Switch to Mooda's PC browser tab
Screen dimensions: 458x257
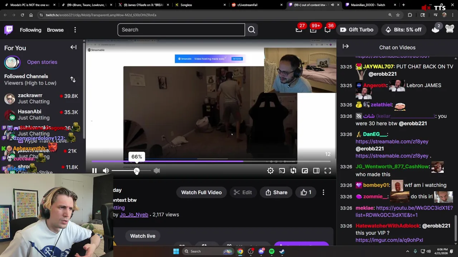[x=29, y=5]
